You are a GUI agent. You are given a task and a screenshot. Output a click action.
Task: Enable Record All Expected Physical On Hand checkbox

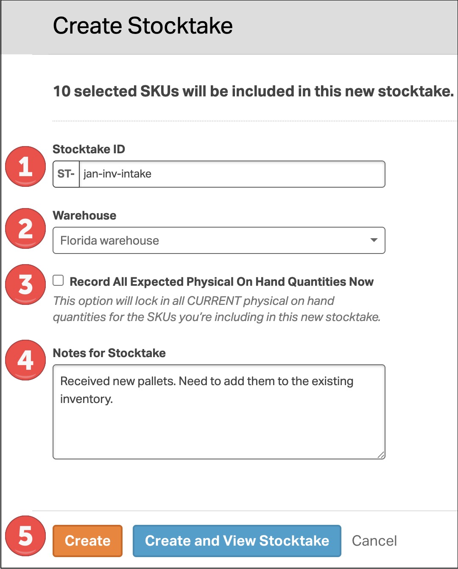coord(59,280)
